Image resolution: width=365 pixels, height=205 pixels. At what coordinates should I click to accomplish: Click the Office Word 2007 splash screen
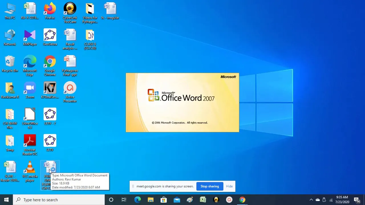click(x=182, y=102)
